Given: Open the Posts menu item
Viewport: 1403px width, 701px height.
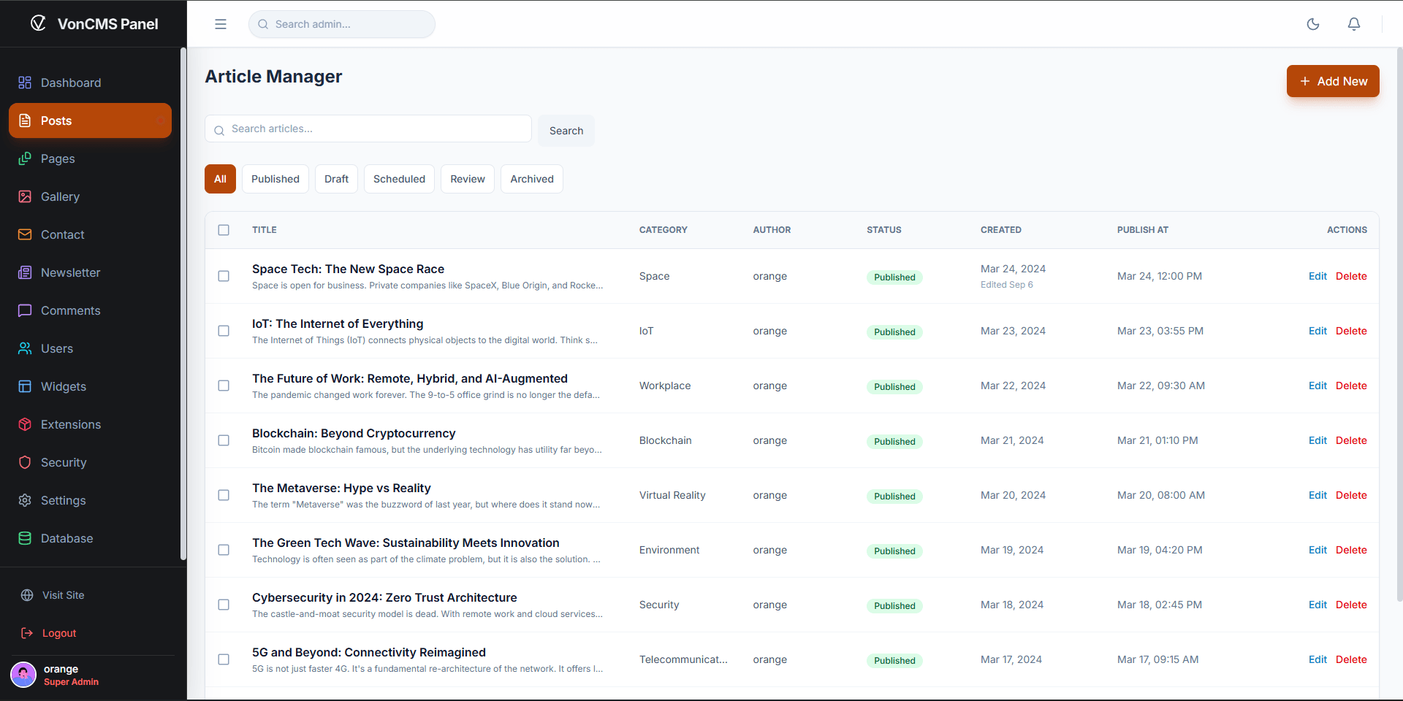Looking at the screenshot, I should click(x=90, y=120).
